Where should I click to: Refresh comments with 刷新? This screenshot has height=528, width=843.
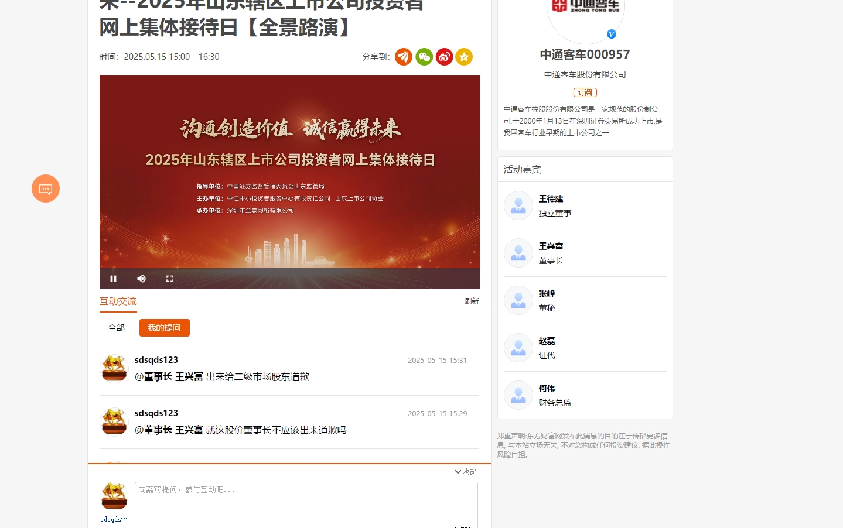(x=472, y=301)
